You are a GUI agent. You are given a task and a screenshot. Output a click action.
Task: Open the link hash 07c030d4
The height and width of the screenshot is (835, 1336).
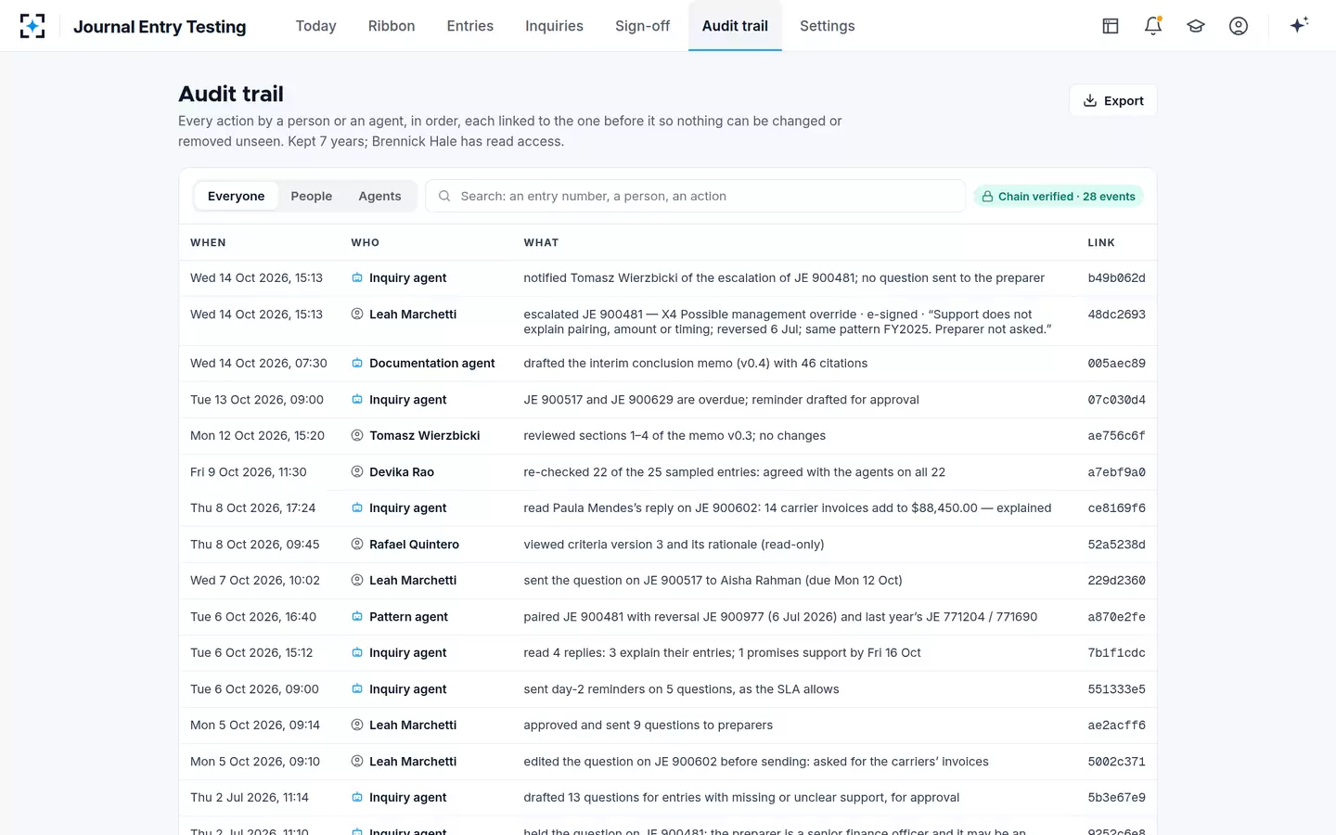click(x=1116, y=400)
